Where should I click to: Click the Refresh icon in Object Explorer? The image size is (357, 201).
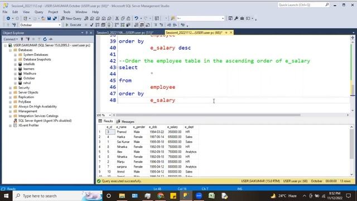pyautogui.click(x=45, y=39)
